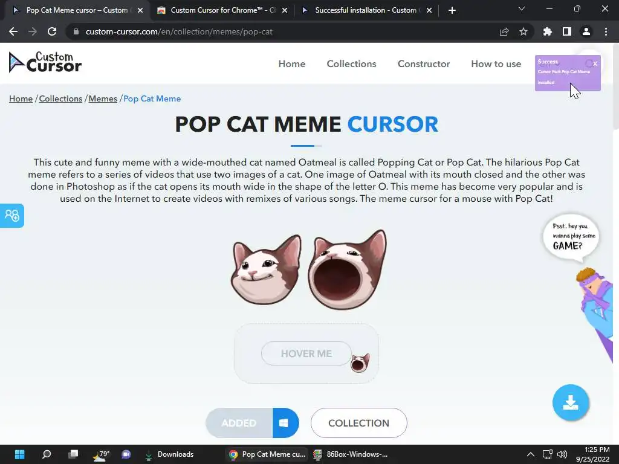This screenshot has width=619, height=464.
Task: Click the closed-mouth Pop Cat image
Action: pos(266,269)
